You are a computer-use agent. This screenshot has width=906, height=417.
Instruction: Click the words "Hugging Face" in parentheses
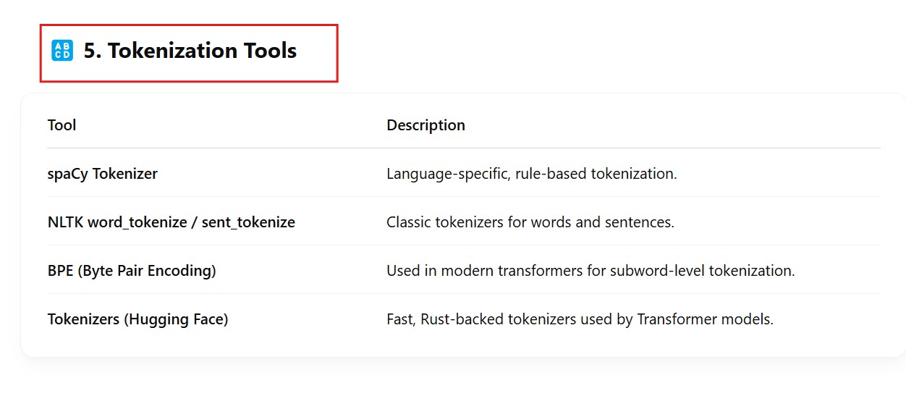click(177, 319)
